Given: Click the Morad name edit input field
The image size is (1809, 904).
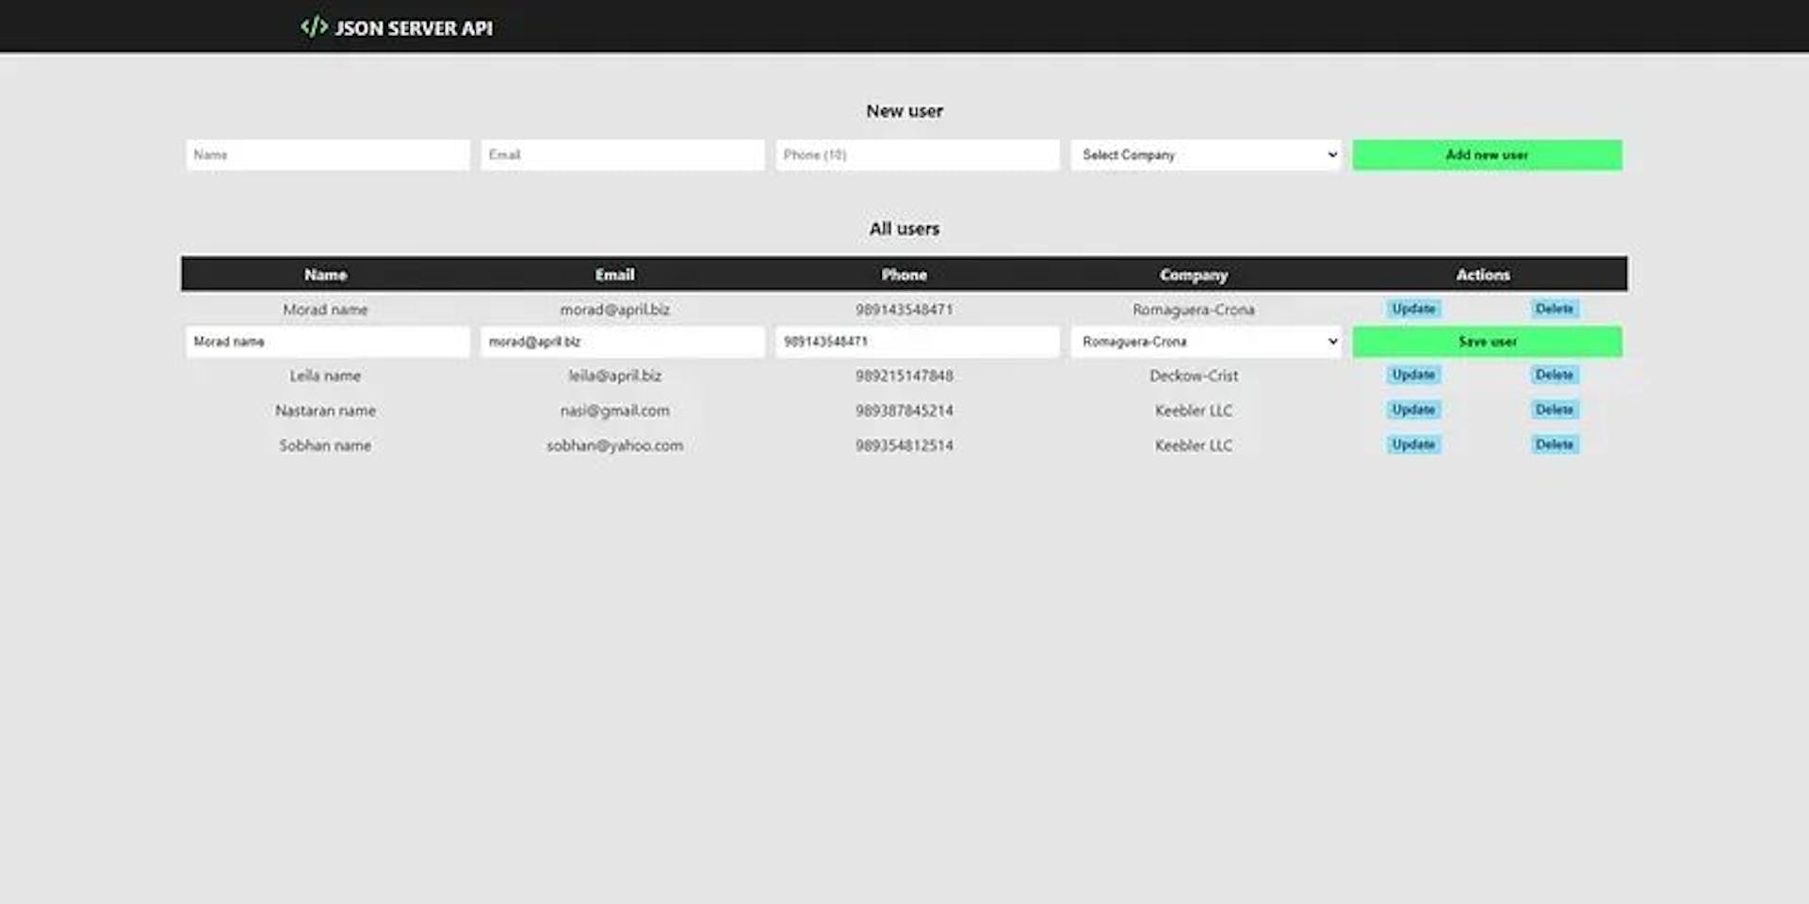Looking at the screenshot, I should [x=327, y=341].
